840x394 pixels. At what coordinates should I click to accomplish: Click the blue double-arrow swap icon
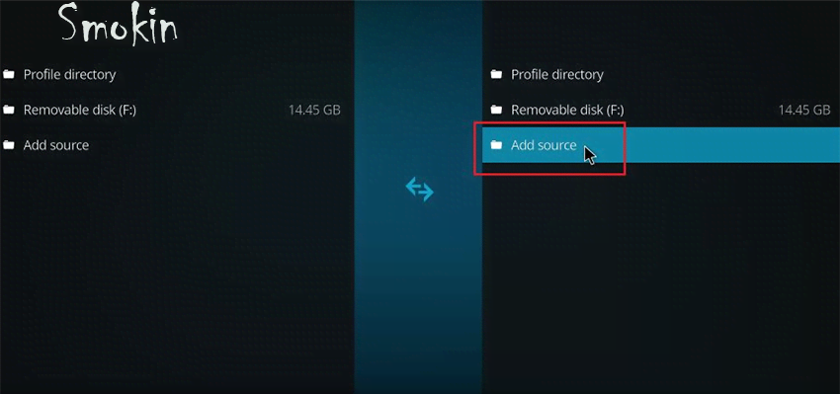point(419,190)
